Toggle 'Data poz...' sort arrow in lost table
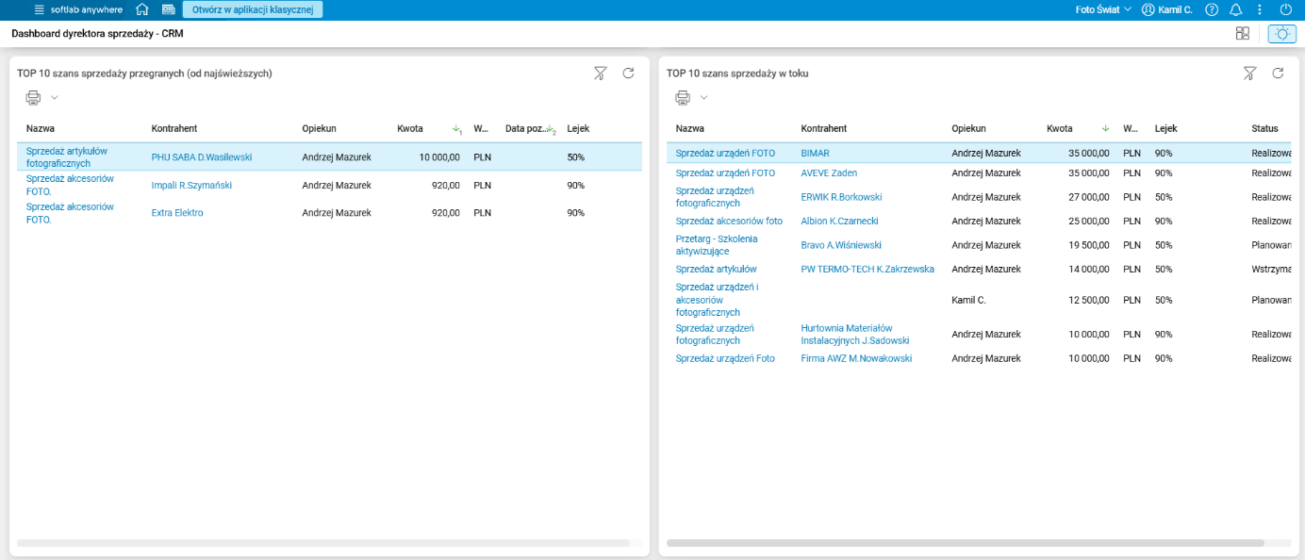Viewport: 1305px width, 560px height. pyautogui.click(x=552, y=129)
